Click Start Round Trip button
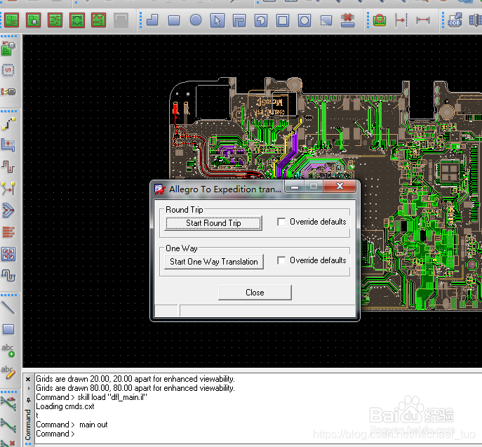Image resolution: width=482 pixels, height=447 pixels. click(213, 223)
